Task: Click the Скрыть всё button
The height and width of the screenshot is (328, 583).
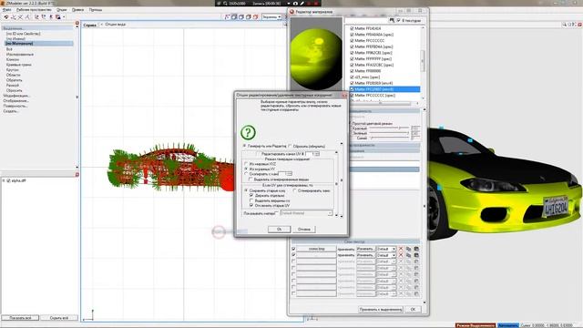Action: 58,318
